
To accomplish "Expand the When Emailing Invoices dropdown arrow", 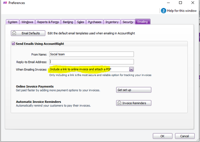I will (x=131, y=69).
